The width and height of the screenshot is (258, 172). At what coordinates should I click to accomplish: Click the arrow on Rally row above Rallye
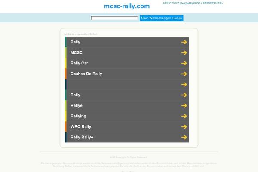[x=184, y=95]
